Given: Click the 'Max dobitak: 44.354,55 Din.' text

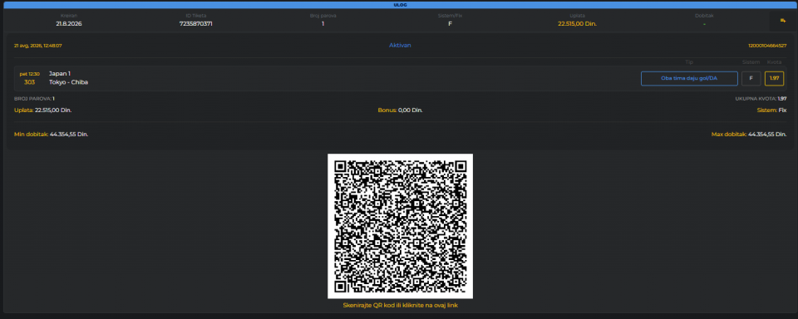Looking at the screenshot, I should (749, 135).
